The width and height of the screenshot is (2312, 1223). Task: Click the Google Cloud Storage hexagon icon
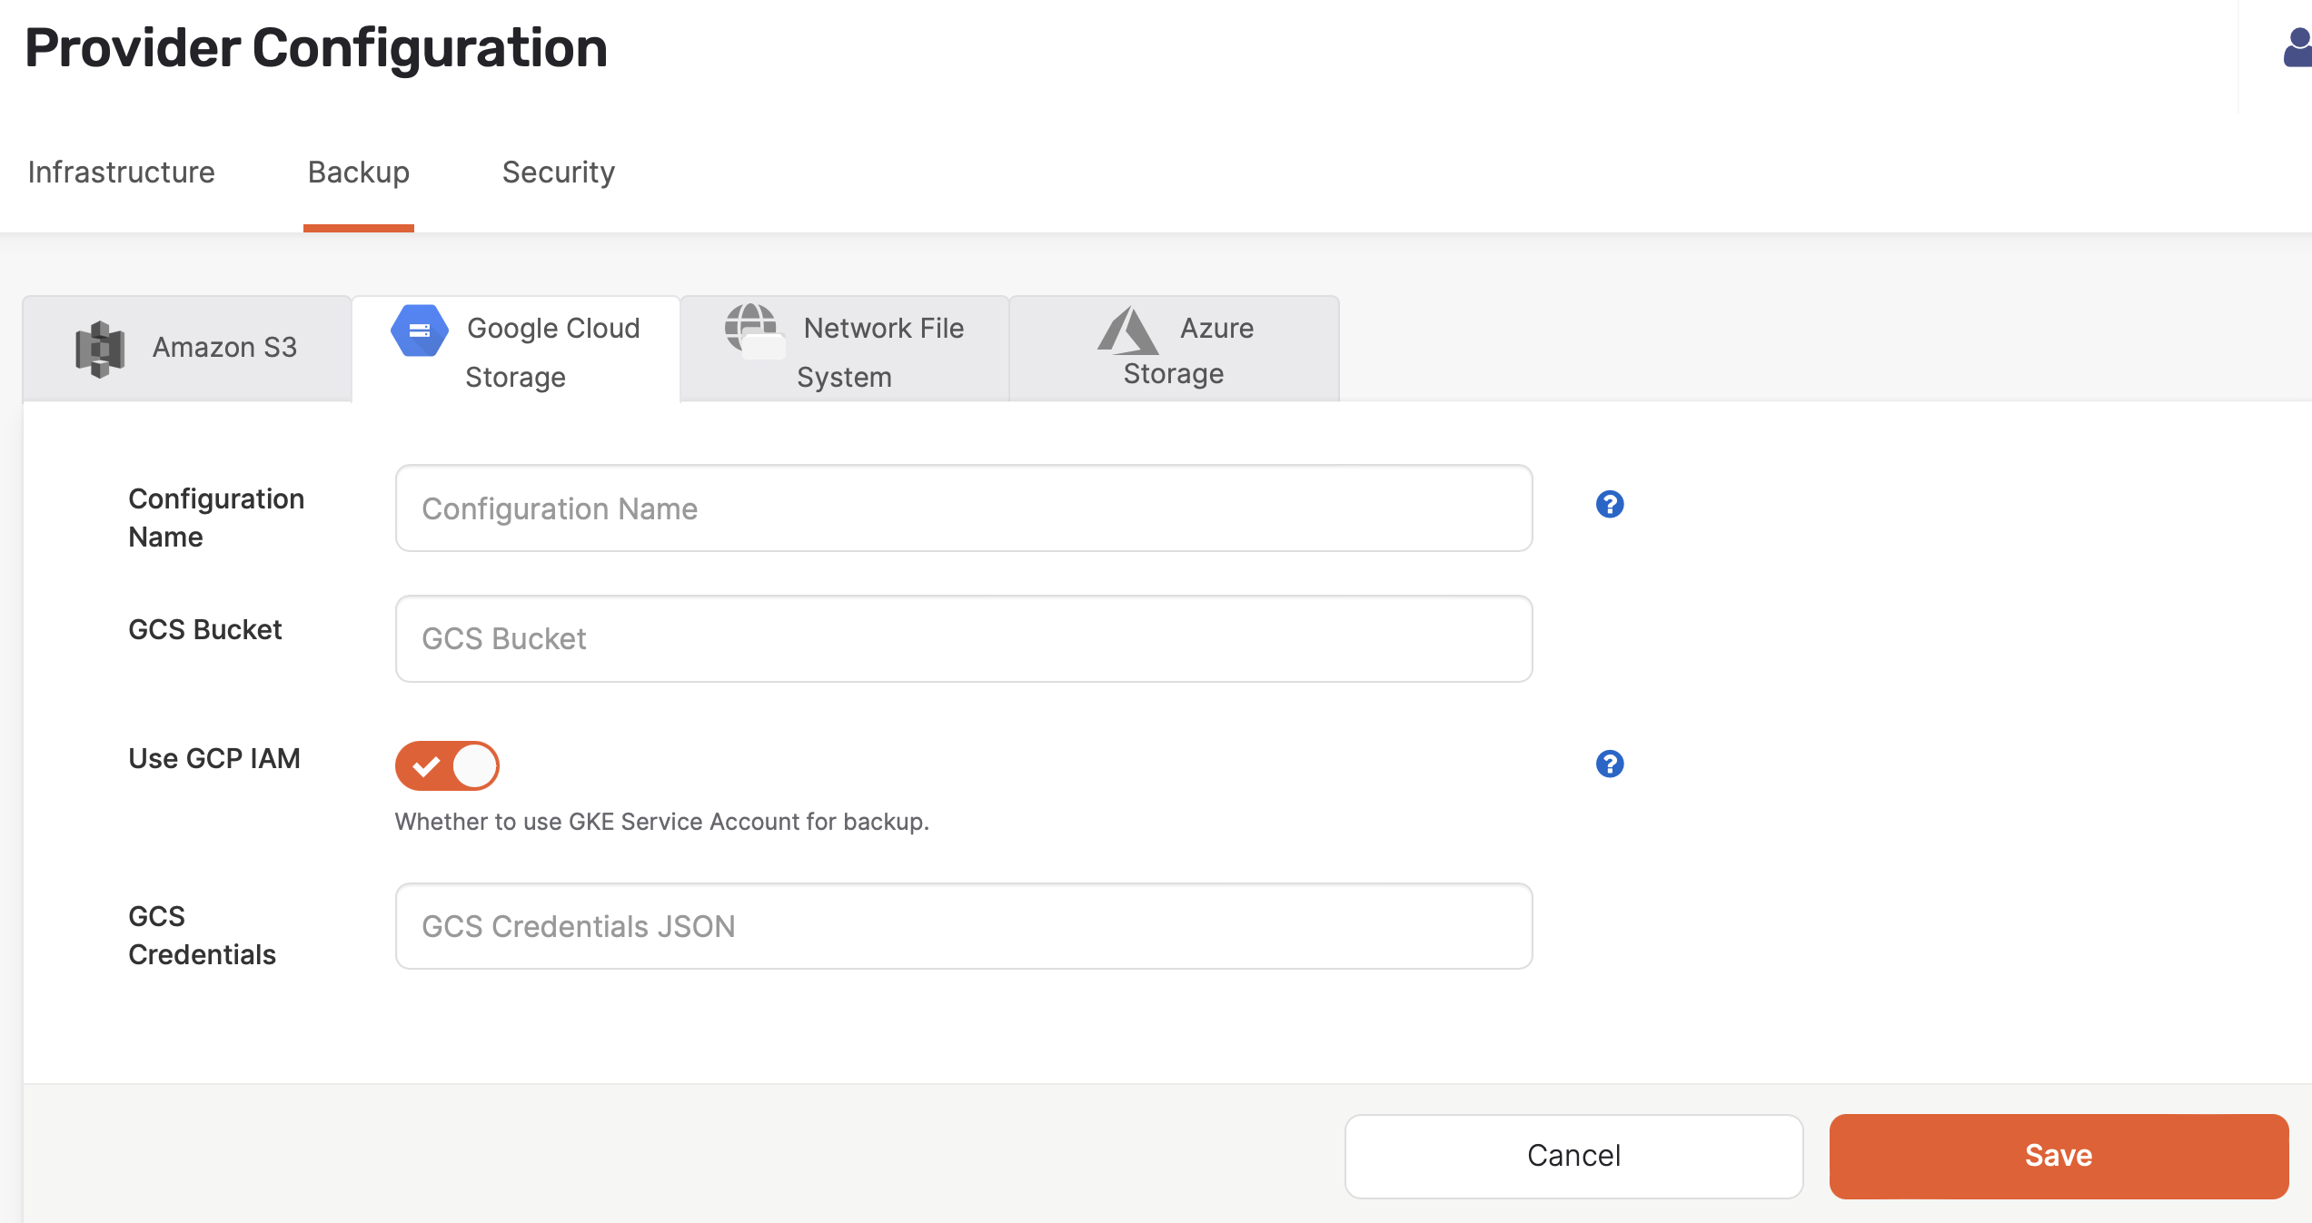point(419,330)
